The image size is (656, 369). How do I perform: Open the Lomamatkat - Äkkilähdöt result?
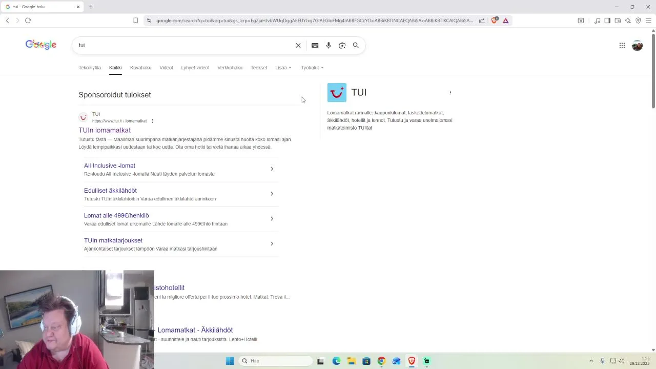195,330
